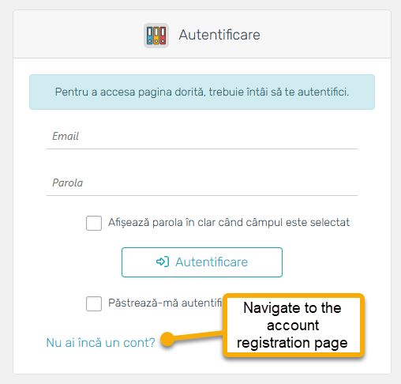Screen dimensions: 401x384
Task: Toggle via the 'Păstrează-mă autentifi' label text
Action: (x=165, y=303)
